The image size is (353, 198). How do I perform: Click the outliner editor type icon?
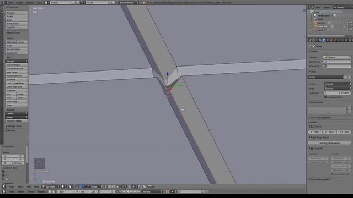311,7
